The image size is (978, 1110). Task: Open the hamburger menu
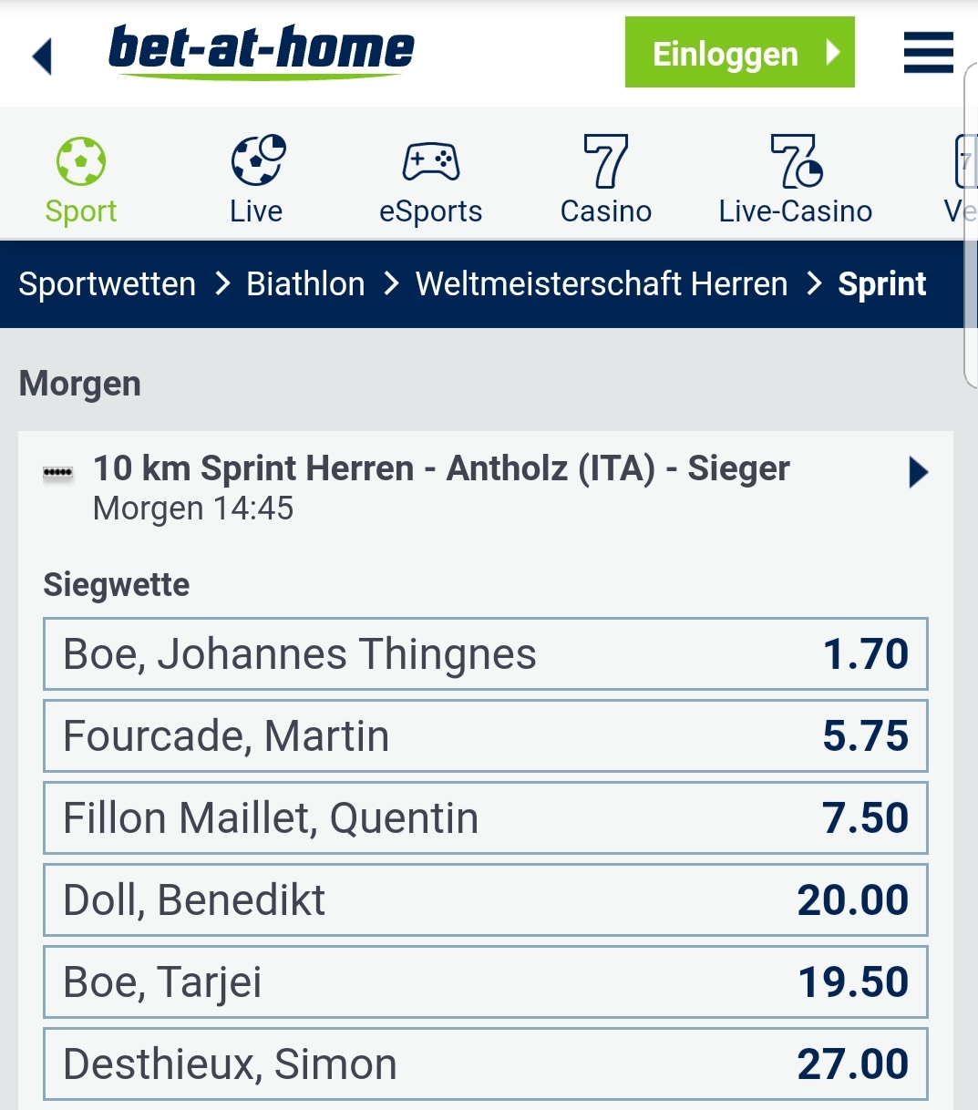click(x=928, y=53)
